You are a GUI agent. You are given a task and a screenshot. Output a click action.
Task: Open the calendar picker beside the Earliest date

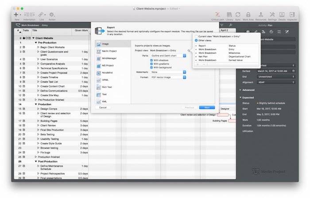tap(293, 71)
